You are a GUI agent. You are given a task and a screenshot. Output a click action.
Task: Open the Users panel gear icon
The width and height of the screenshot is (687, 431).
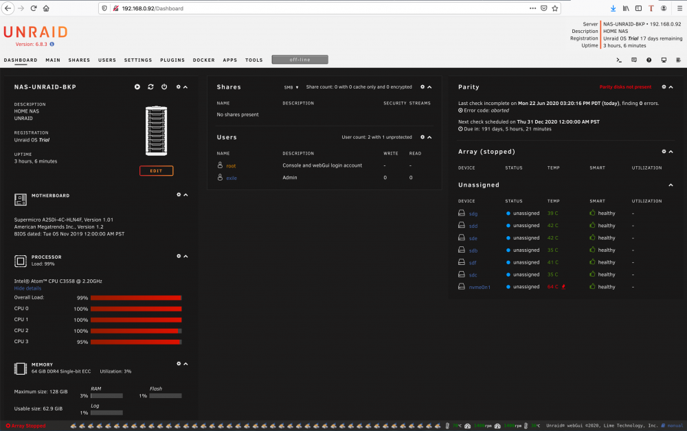423,137
